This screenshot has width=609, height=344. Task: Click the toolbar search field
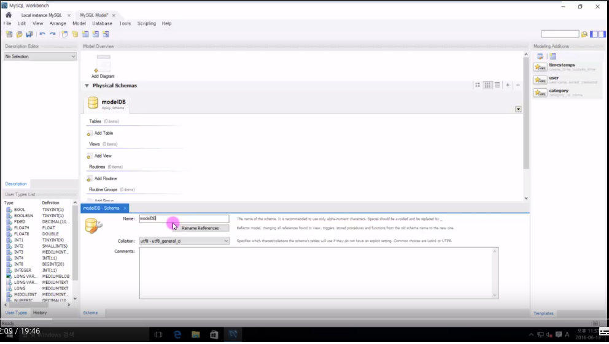pyautogui.click(x=560, y=34)
